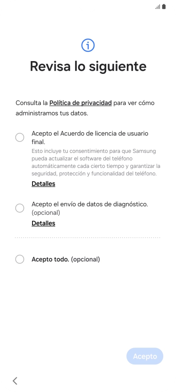Viewport: 176px width, 392px height.
Task: Select the End User License Agreement radio button
Action: pos(20,137)
